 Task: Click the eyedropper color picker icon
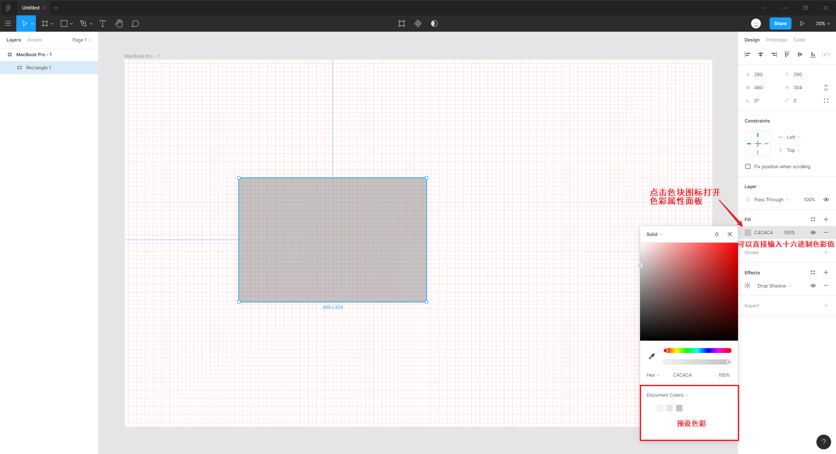point(652,356)
